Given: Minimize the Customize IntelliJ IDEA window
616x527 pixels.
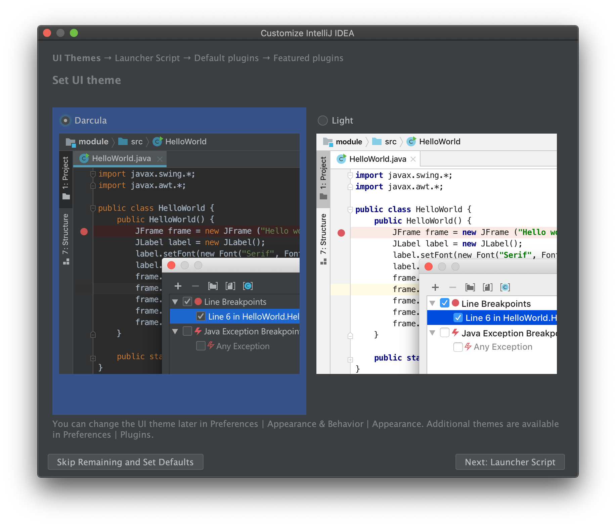Looking at the screenshot, I should point(60,33).
